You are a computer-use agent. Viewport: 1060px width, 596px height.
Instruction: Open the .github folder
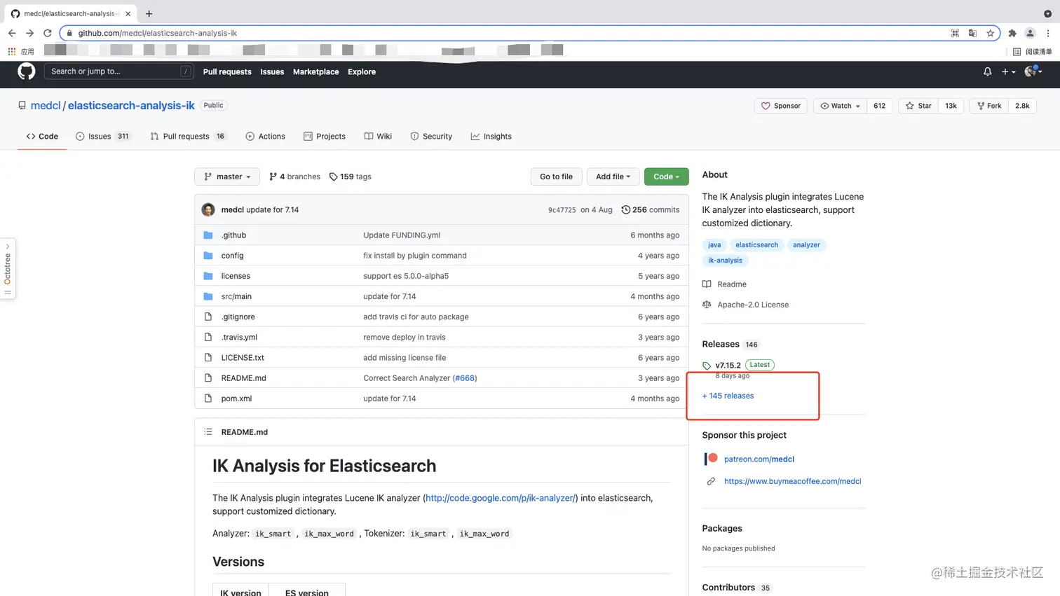point(233,235)
